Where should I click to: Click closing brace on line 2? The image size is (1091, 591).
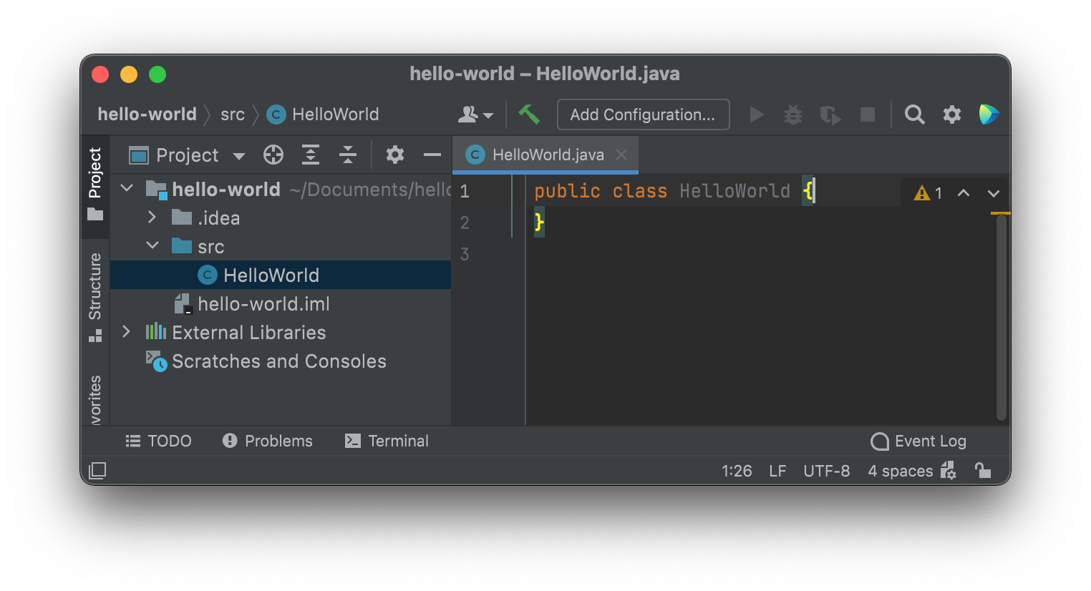pos(539,222)
